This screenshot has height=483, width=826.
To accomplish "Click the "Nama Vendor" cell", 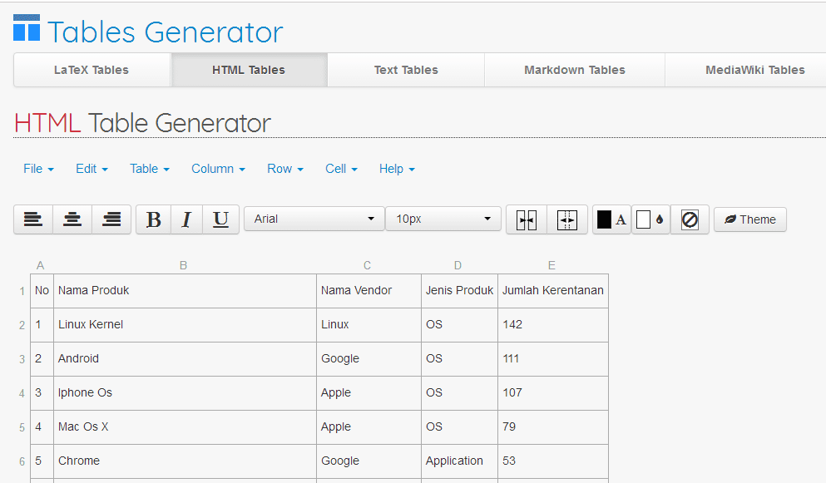I will [368, 291].
